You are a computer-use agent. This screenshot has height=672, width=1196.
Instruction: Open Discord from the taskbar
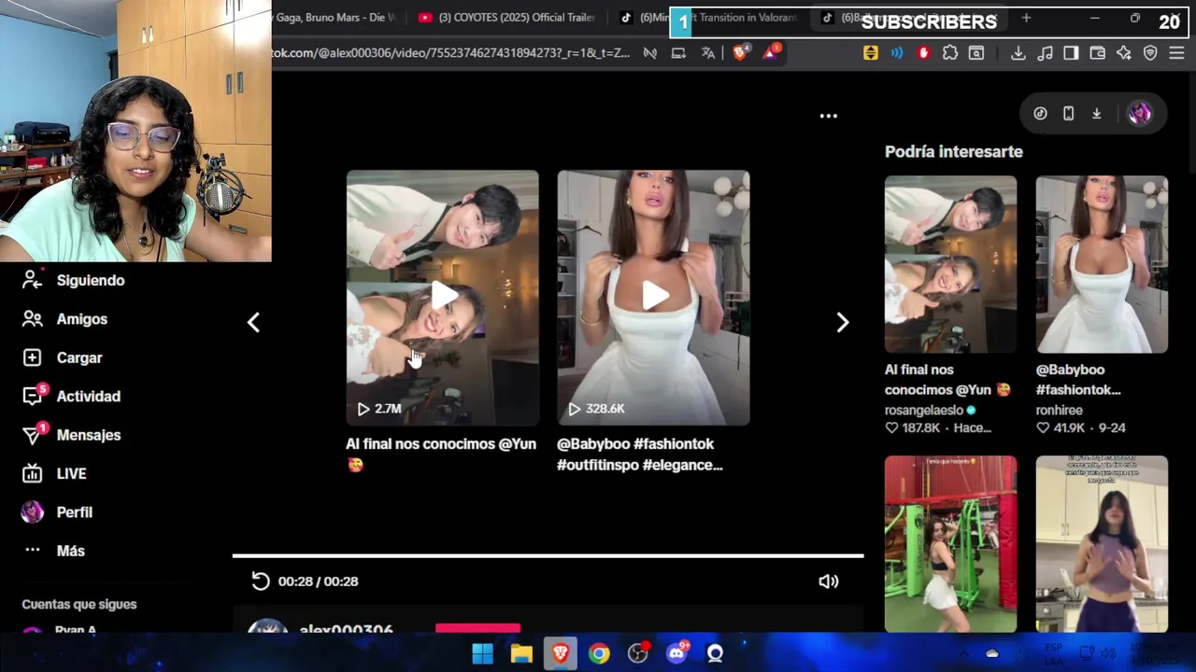point(676,654)
